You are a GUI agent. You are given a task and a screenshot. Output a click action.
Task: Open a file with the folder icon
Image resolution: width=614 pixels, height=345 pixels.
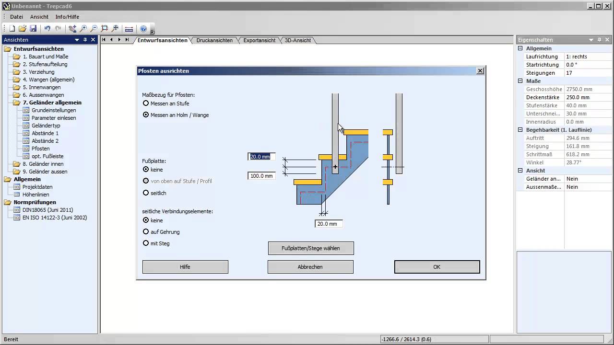(23, 29)
